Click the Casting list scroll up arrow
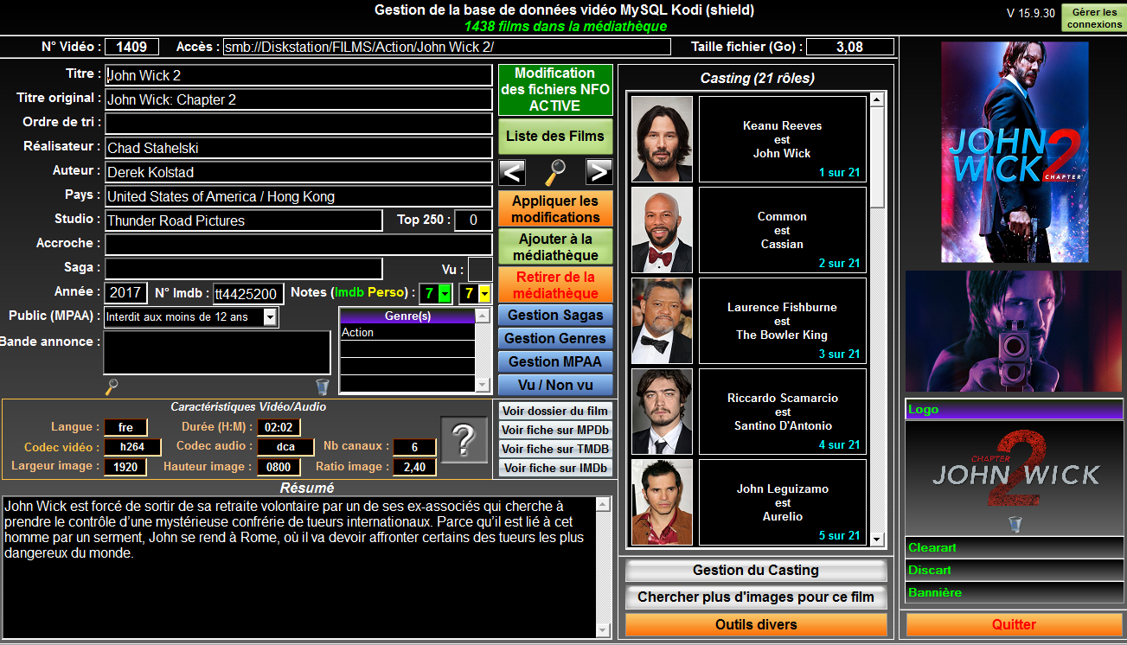 click(x=877, y=101)
